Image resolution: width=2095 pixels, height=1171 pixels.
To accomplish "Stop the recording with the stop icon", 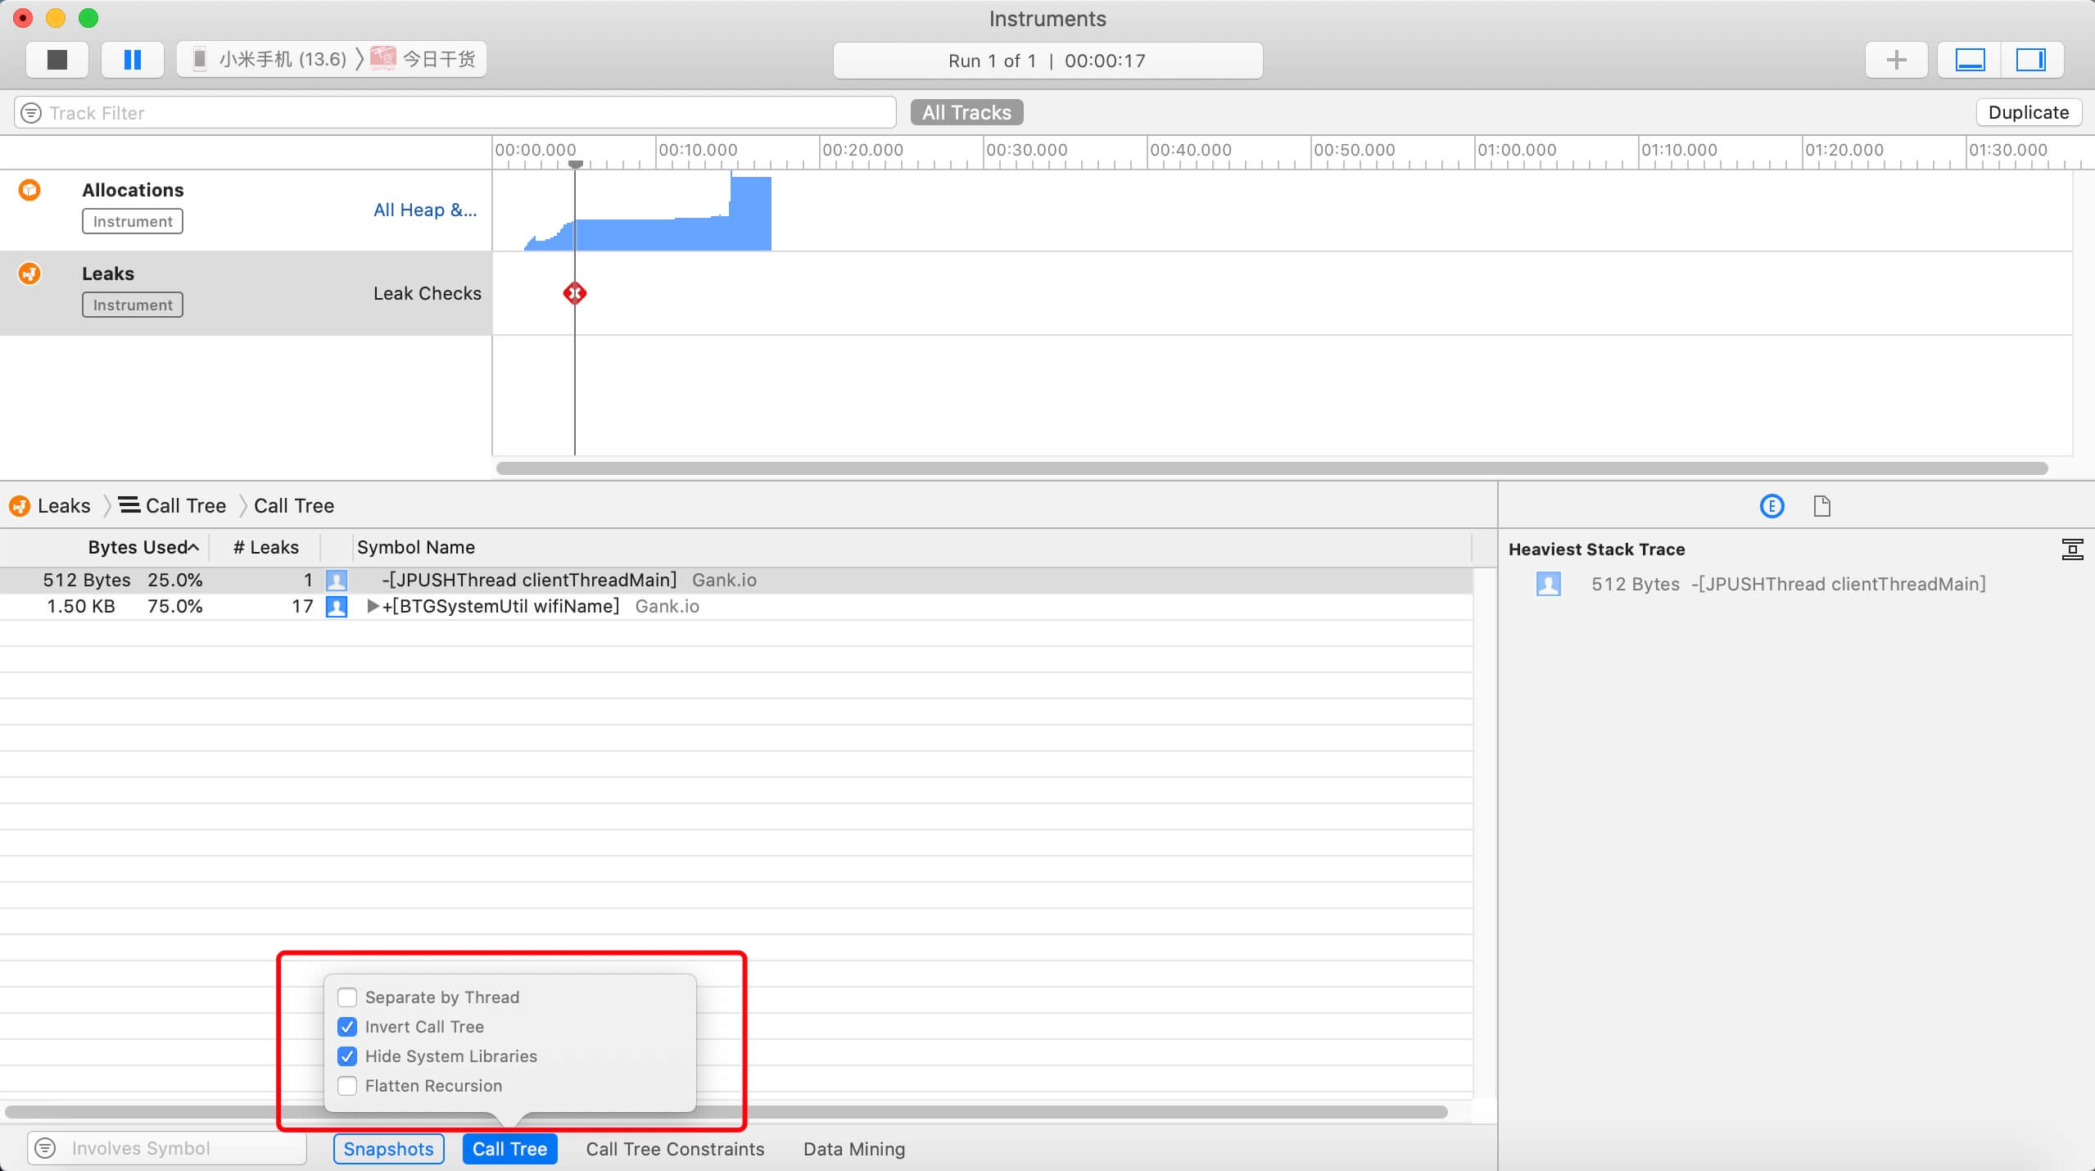I will point(56,60).
